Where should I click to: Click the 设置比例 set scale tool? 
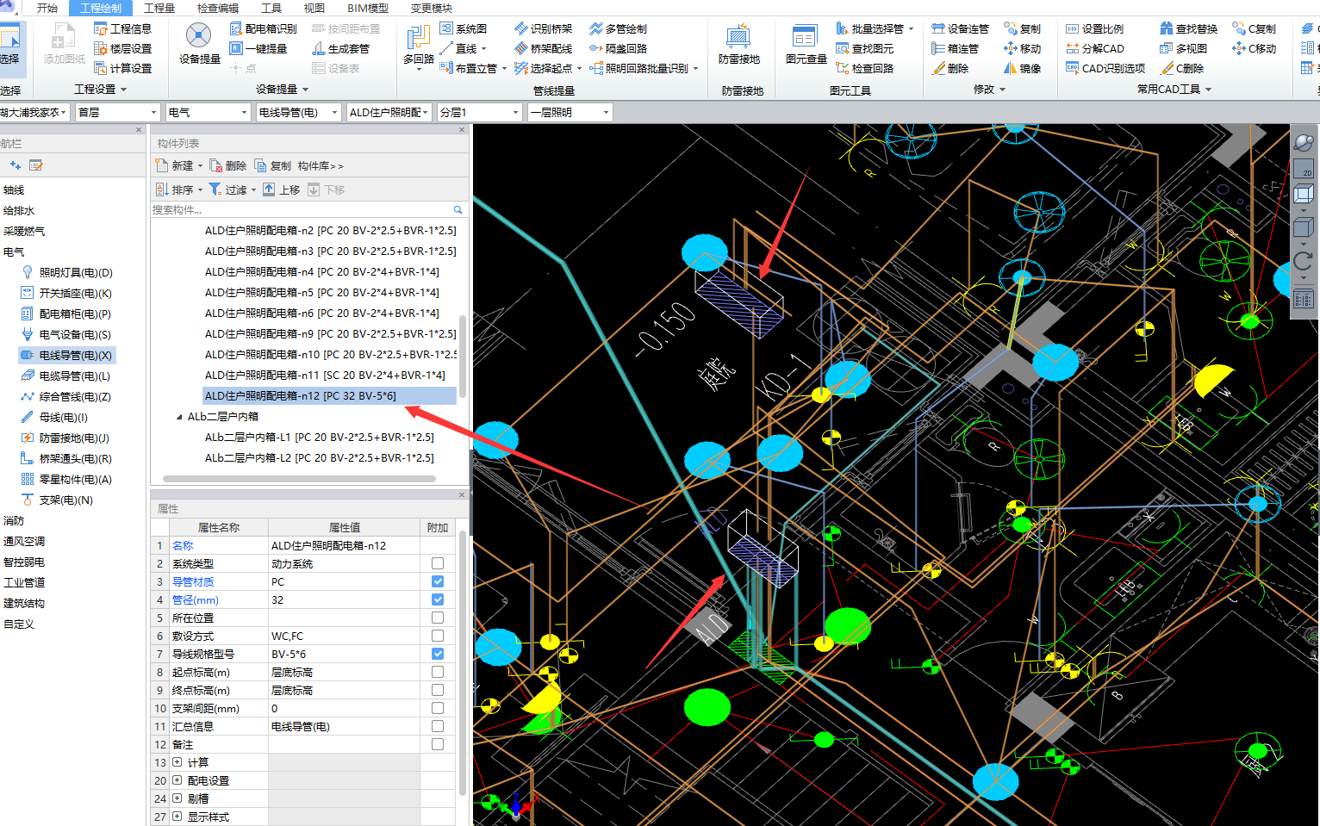[1094, 28]
